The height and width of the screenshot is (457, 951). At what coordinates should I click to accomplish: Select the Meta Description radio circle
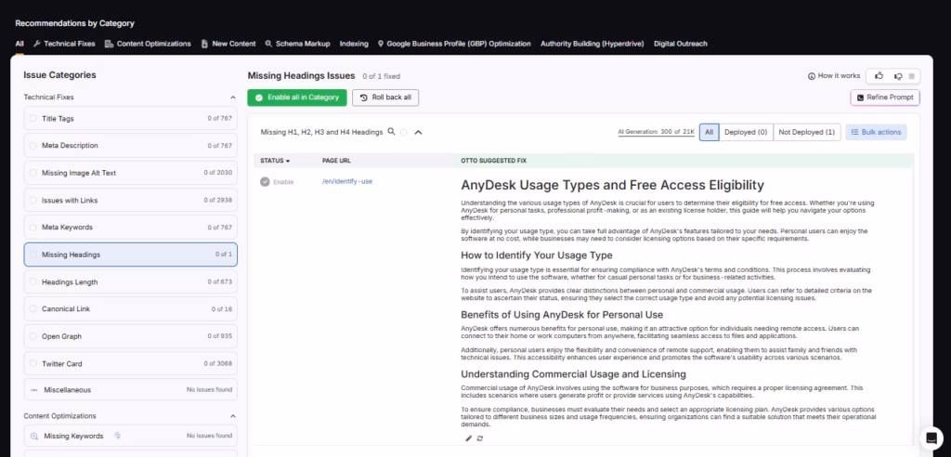pyautogui.click(x=33, y=146)
